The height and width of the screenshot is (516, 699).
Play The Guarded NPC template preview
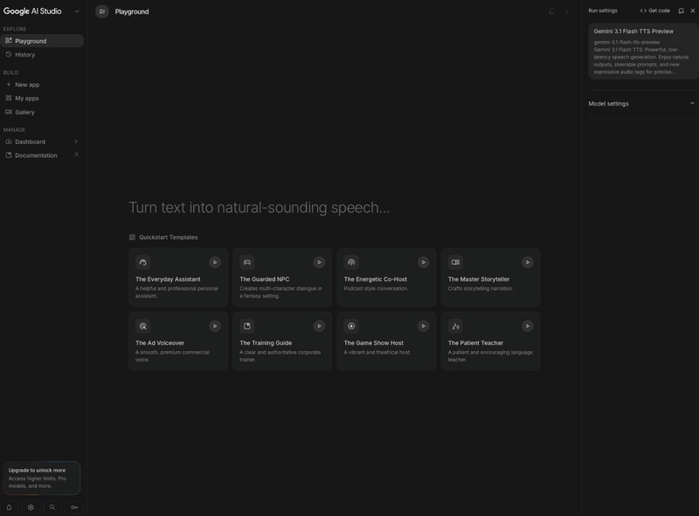point(319,262)
